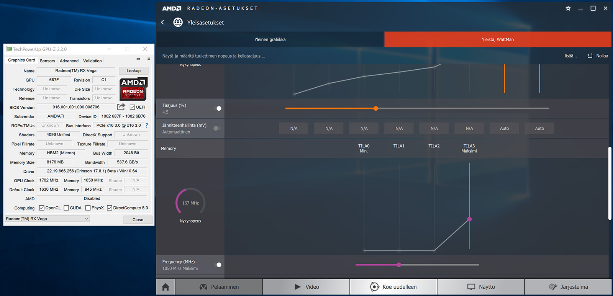Click the TILA2 state label

coord(434,146)
